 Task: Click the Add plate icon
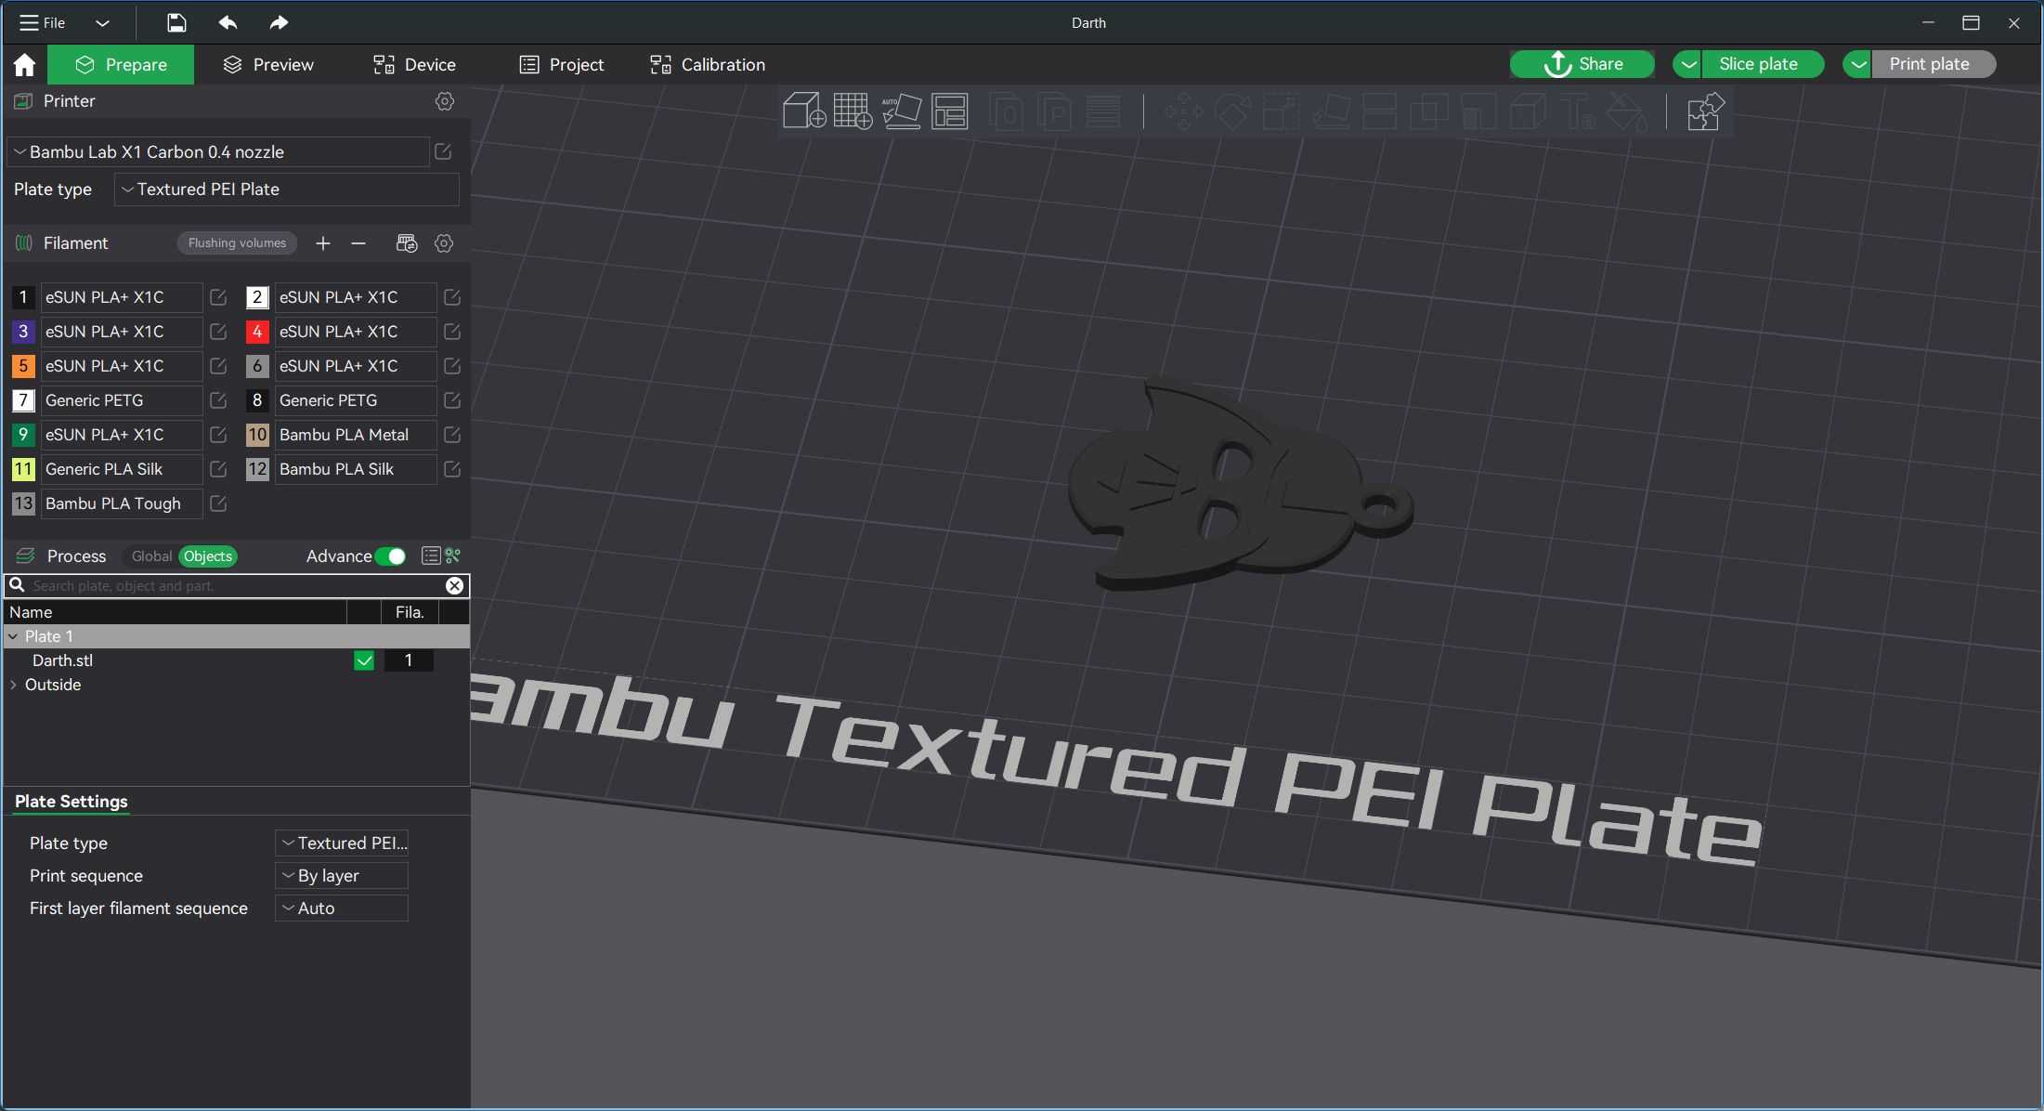[853, 111]
